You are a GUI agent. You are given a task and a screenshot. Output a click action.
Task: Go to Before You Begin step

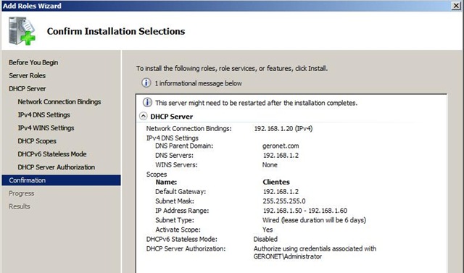(x=33, y=62)
